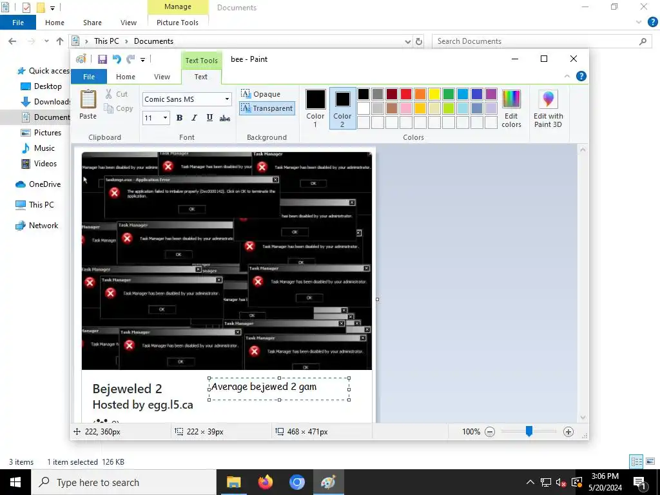Viewport: 660px width, 495px height.
Task: Click the zoom out minus button in Paint
Action: pyautogui.click(x=490, y=431)
